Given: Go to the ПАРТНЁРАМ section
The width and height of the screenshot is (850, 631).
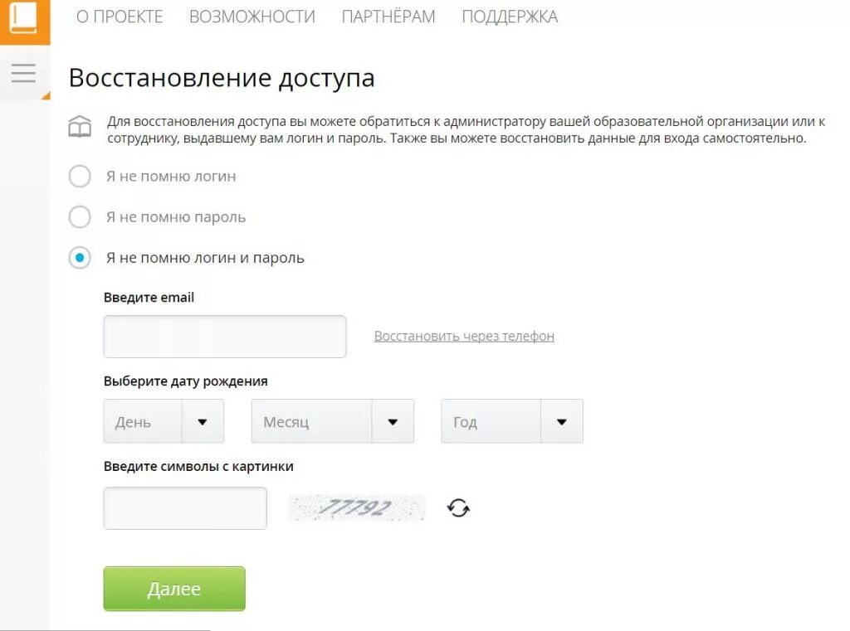Looking at the screenshot, I should click(388, 17).
